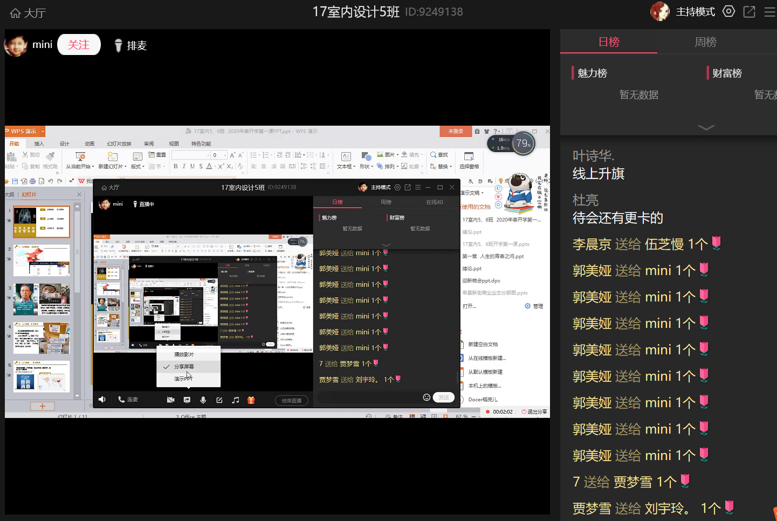Click the host avatar next to 主持模式
This screenshot has width=777, height=521.
[660, 11]
